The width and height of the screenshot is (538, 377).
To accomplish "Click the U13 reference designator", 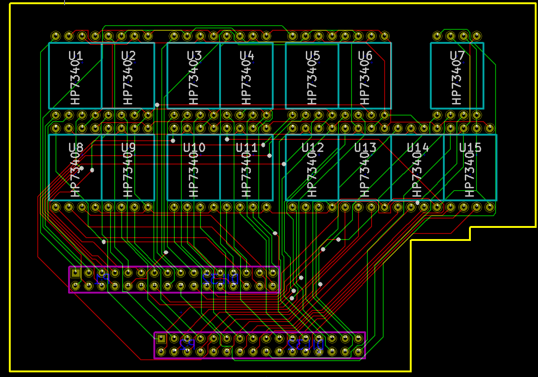I will [365, 148].
